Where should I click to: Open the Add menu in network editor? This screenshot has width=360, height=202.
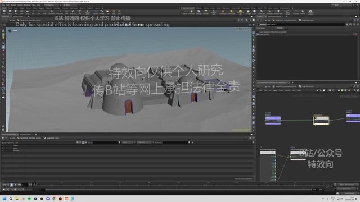[x=260, y=91]
